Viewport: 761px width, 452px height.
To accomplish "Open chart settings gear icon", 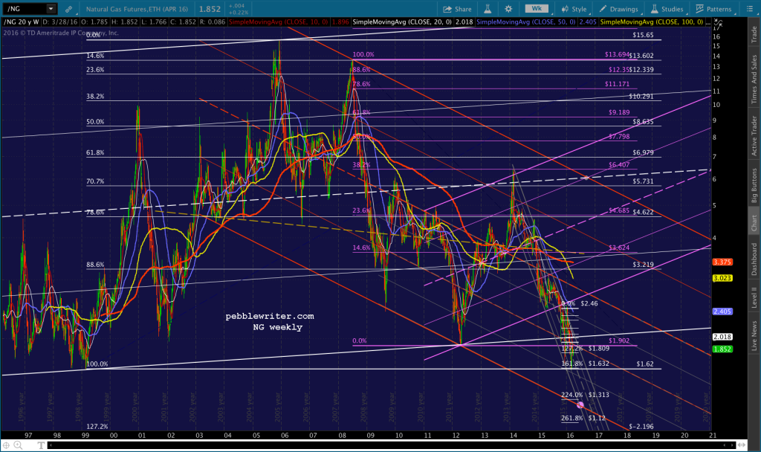I will click(x=508, y=9).
